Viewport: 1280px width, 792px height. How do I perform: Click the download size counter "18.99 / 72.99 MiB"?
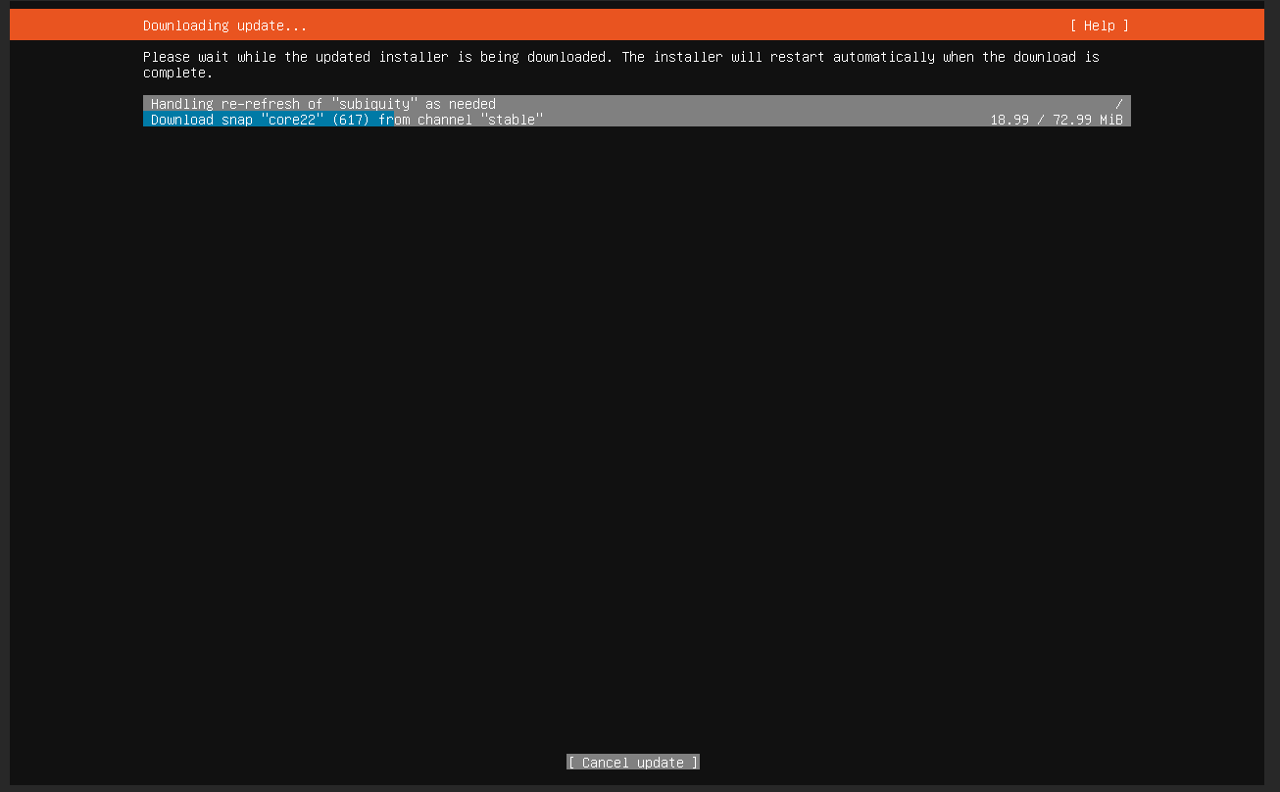pyautogui.click(x=1057, y=119)
